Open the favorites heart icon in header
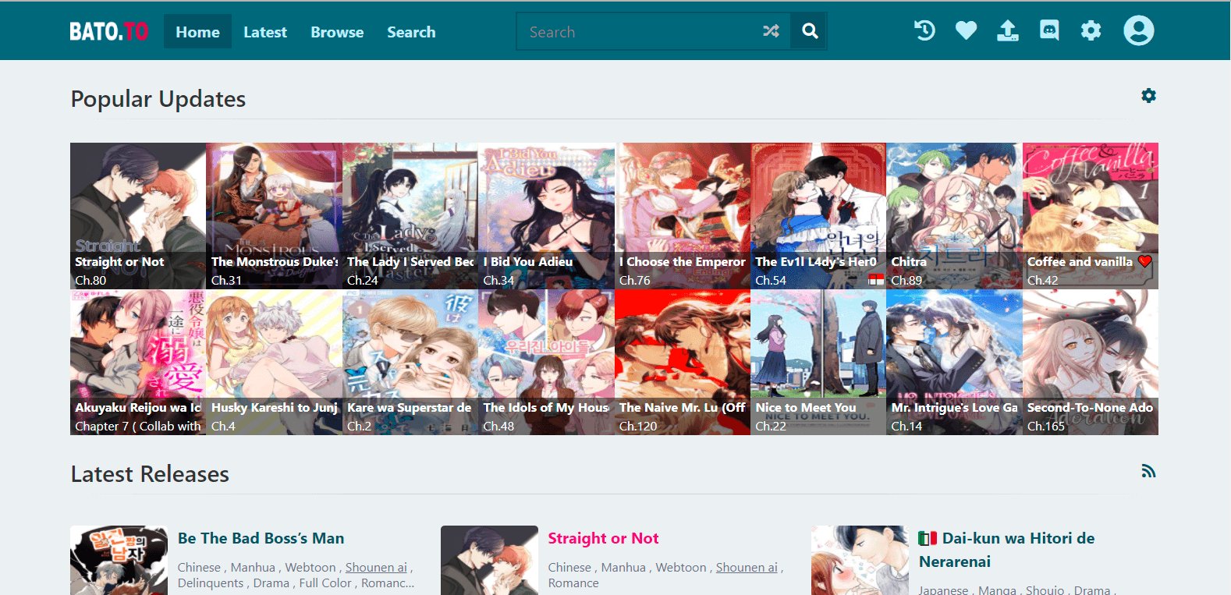This screenshot has height=595, width=1231. pos(966,30)
